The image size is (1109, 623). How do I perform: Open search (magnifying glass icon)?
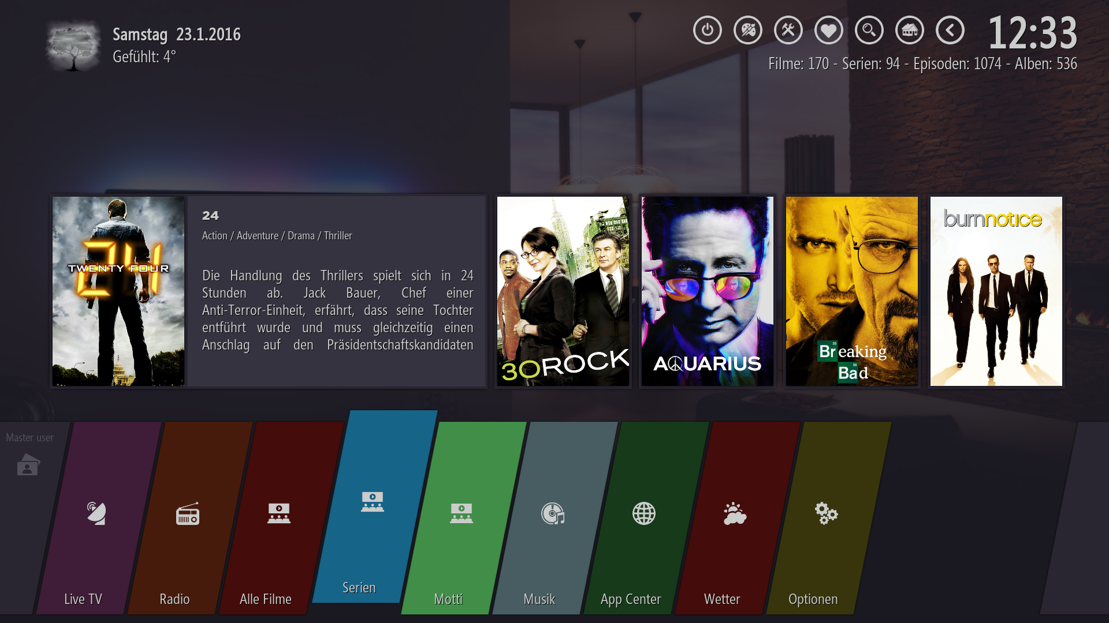click(869, 30)
